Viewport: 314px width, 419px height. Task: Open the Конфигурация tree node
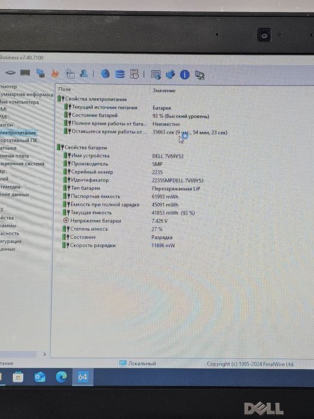coord(11,241)
